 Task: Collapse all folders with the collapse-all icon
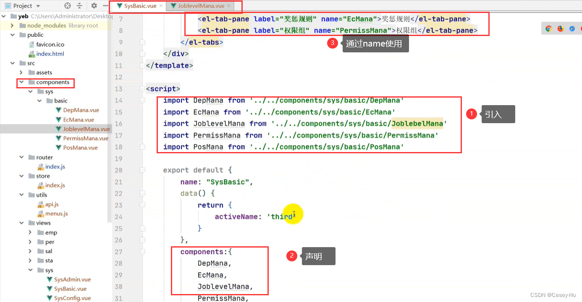[79, 6]
